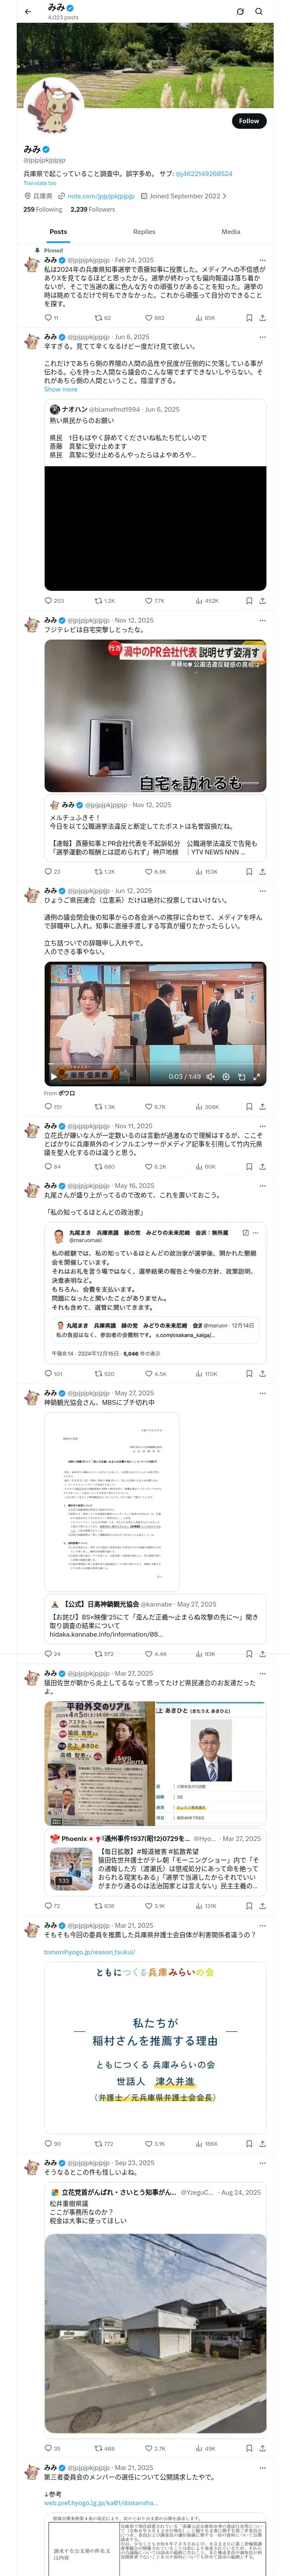290x2576 pixels.
Task: Play the Jun 12, 2025 video
Action: coord(54,1077)
